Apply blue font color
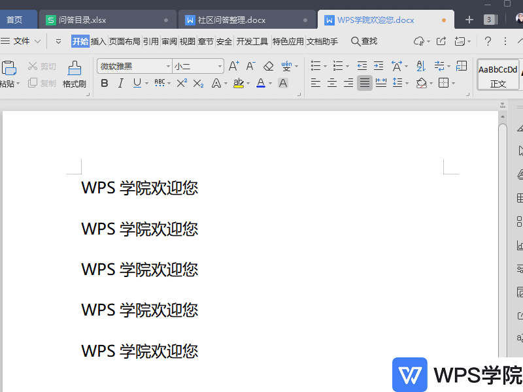The image size is (523, 392). coord(261,83)
